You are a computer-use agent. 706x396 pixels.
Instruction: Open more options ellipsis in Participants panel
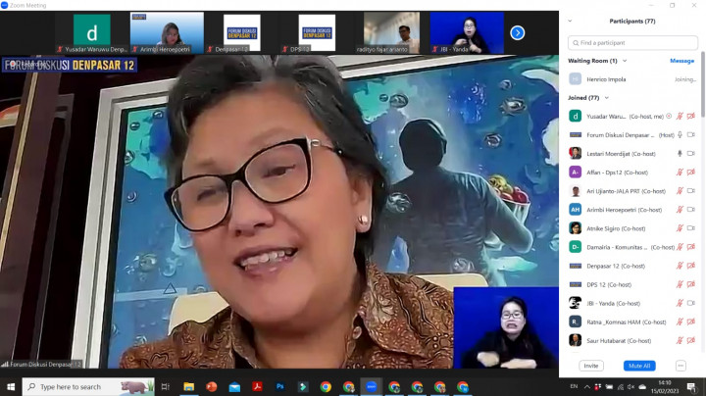[681, 366]
